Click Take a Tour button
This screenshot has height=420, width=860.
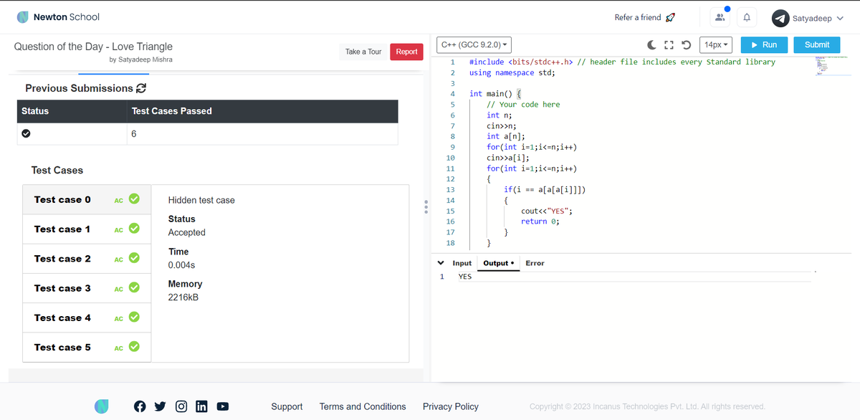(x=363, y=52)
